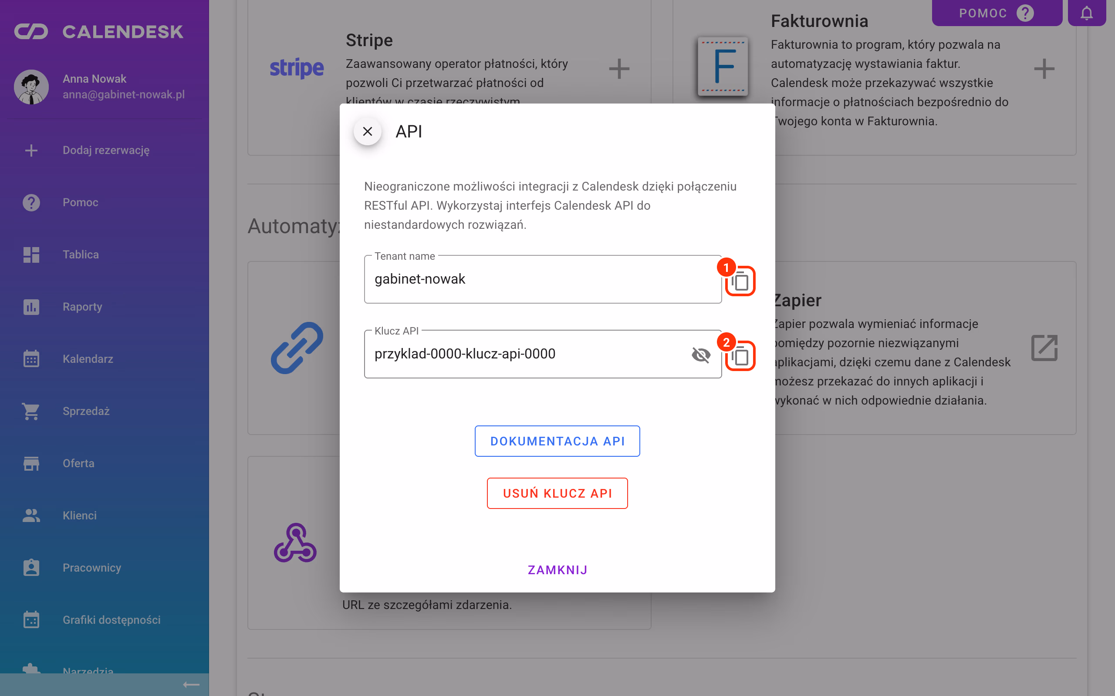Screen dimensions: 1115x696
Task: Copy the Klucz API value
Action: click(x=740, y=356)
